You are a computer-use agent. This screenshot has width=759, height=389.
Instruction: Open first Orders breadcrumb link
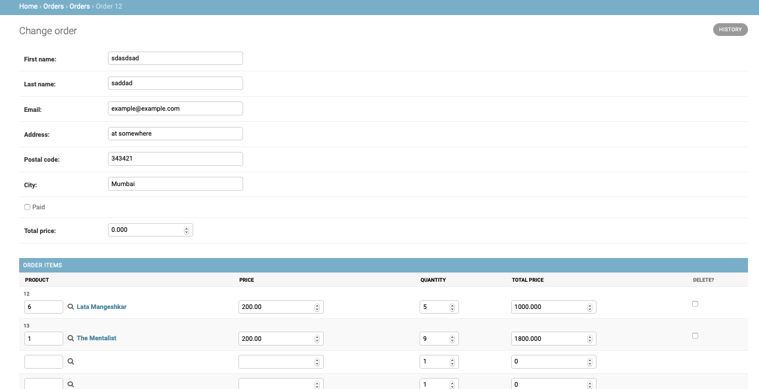click(x=53, y=6)
